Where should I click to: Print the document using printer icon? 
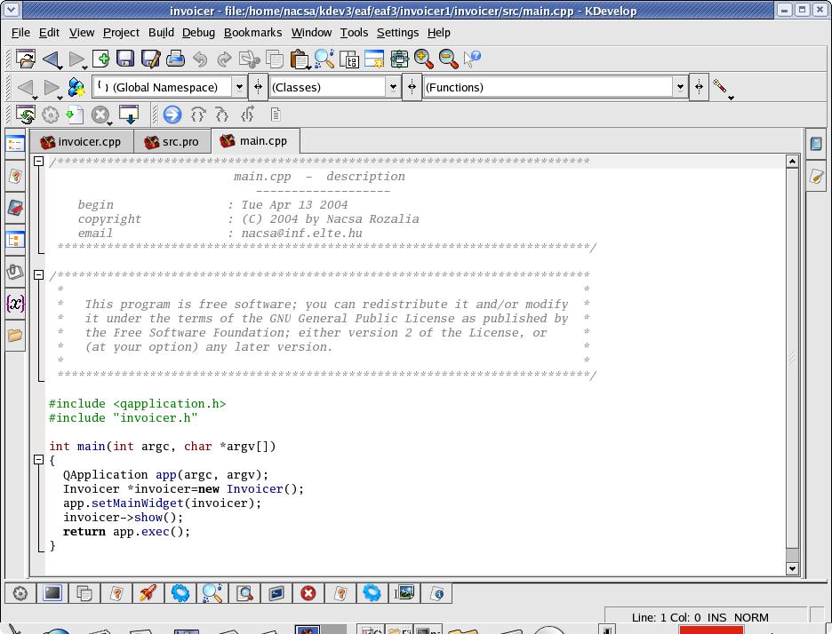coord(175,59)
